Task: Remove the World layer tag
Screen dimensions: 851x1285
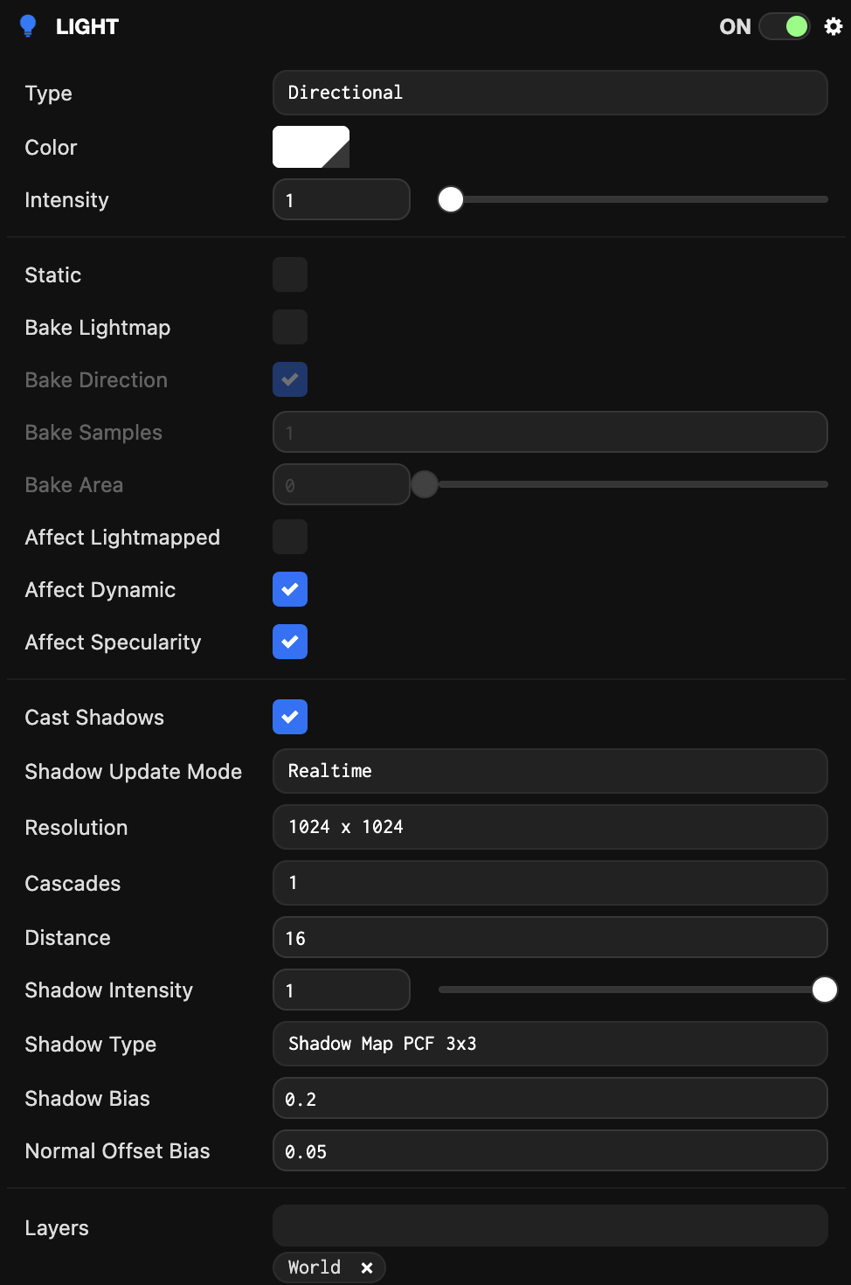Action: pyautogui.click(x=366, y=1267)
